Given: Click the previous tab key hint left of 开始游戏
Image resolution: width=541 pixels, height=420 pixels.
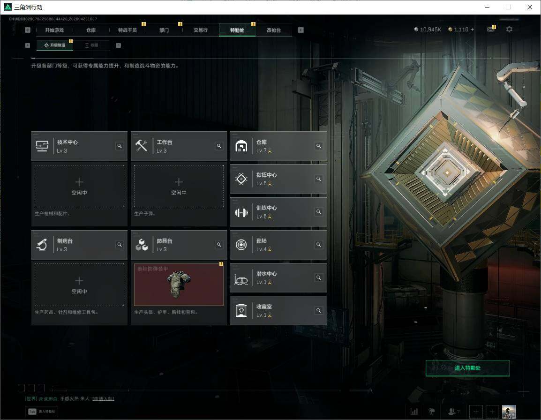Looking at the screenshot, I should [x=28, y=30].
